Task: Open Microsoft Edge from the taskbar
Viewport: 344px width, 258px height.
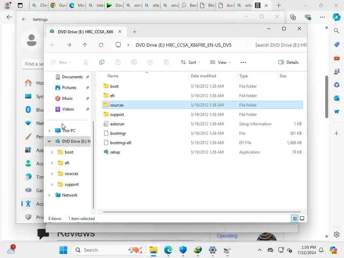Action: click(x=168, y=250)
